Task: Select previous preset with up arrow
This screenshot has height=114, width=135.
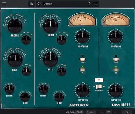Action: click(x=89, y=4)
